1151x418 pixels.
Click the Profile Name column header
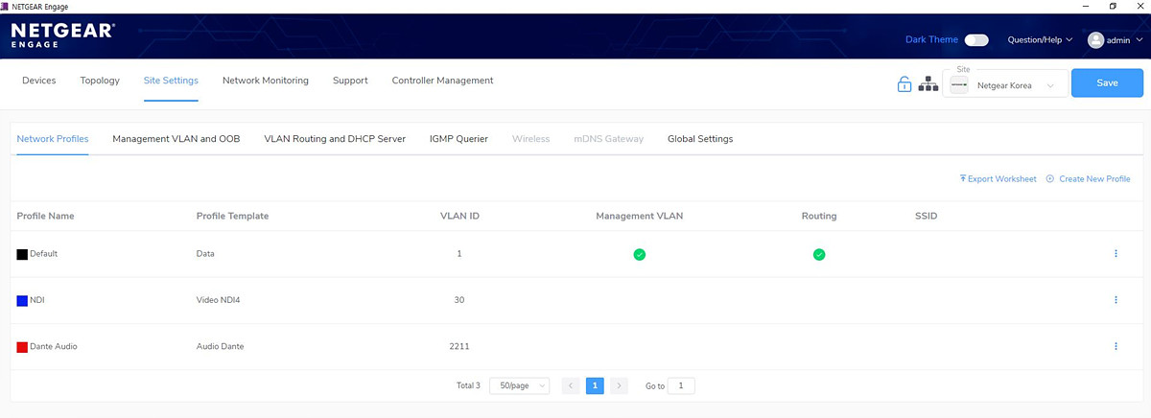45,216
